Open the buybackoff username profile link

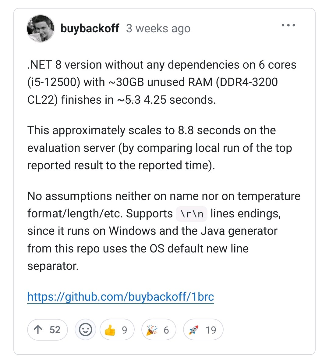tap(90, 28)
